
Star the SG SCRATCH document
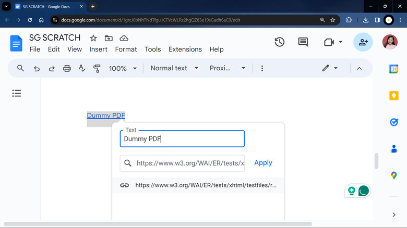93,39
